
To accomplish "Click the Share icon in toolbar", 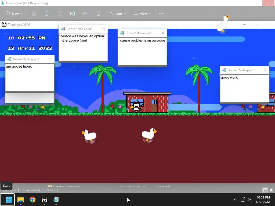I will (85, 13).
